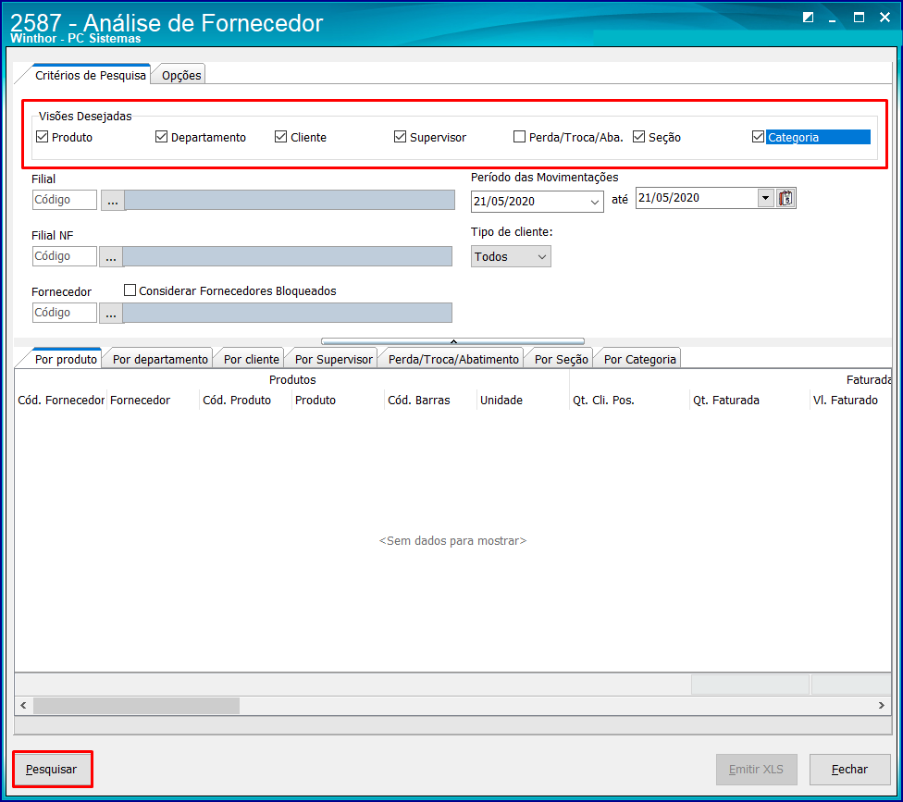Click the horizontal scrollbar thumb of grid
The image size is (903, 802).
tap(137, 705)
